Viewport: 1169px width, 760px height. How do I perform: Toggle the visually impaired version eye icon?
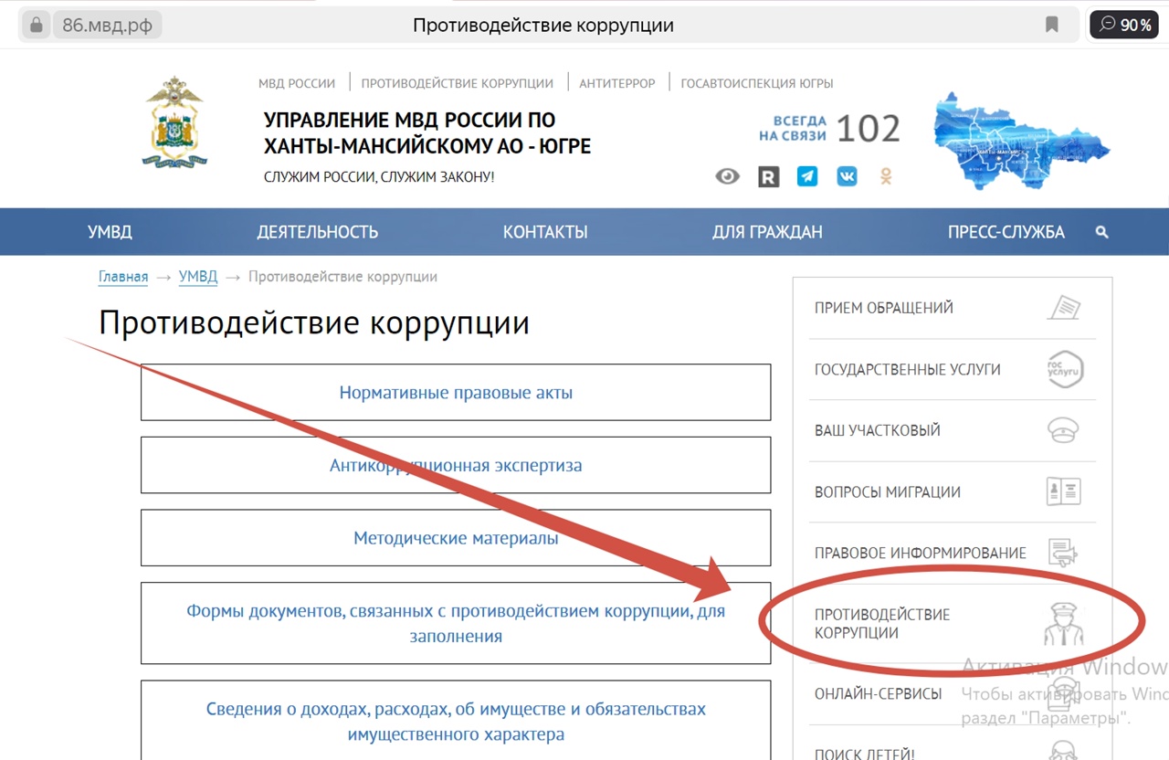click(x=727, y=176)
